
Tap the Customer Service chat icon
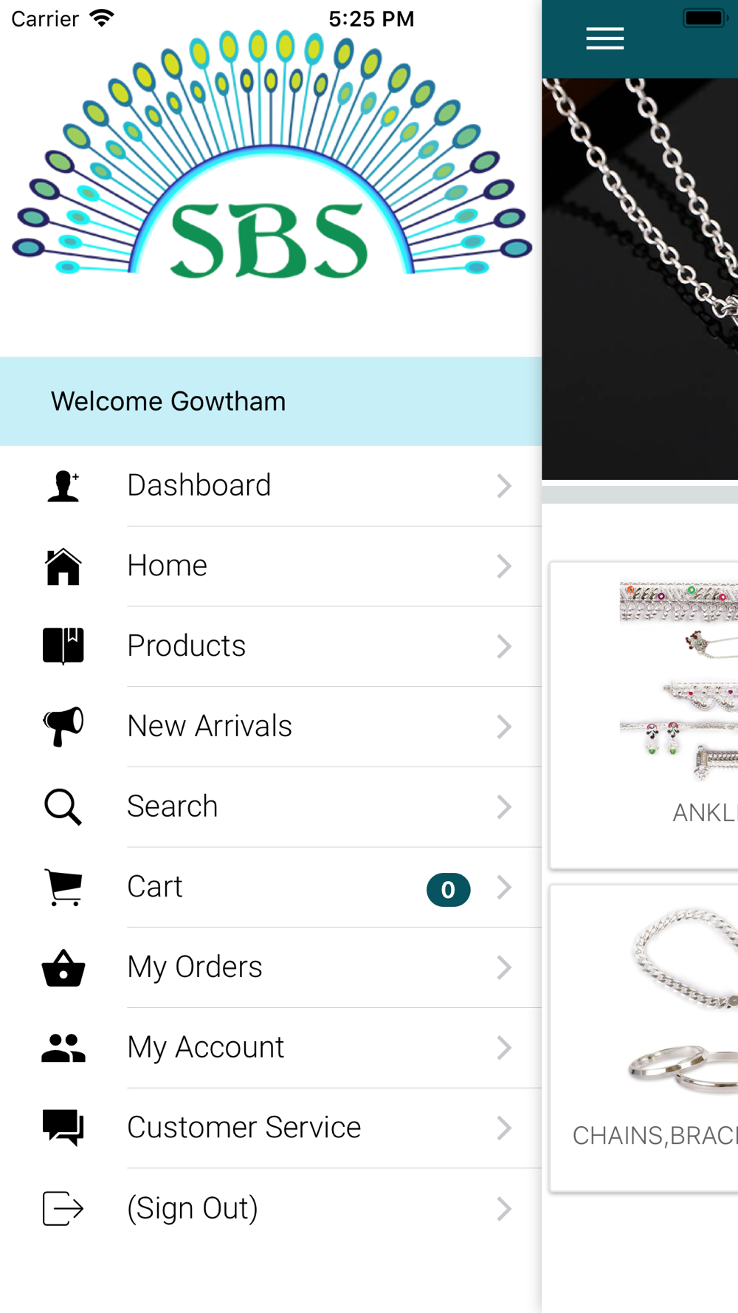pyautogui.click(x=63, y=1128)
